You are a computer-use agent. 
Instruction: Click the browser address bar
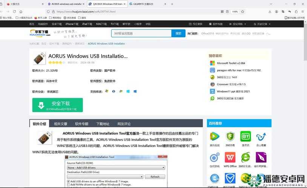(135, 12)
